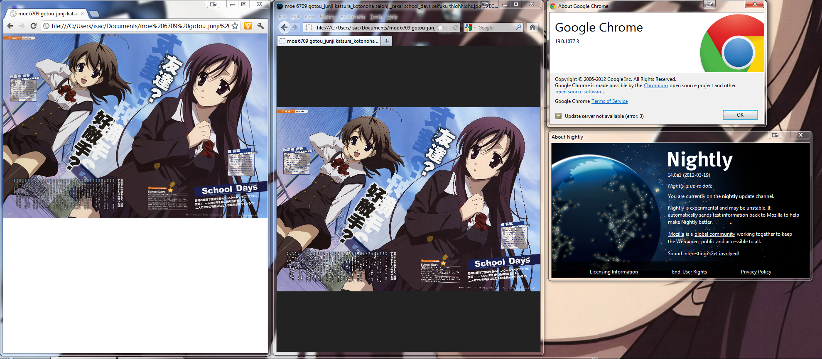Open the View menu in Nightly
822x359 pixels.
[309, 17]
